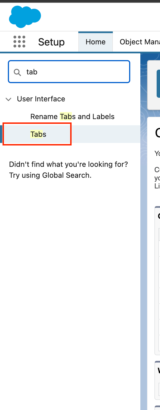Click the "Try using Global Search" hint text
Image resolution: width=160 pixels, height=410 pixels.
[x=50, y=175]
